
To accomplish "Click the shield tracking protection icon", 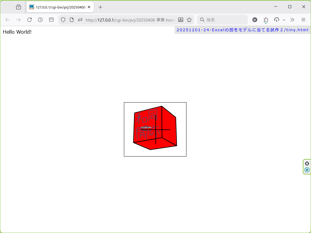I will [x=63, y=20].
